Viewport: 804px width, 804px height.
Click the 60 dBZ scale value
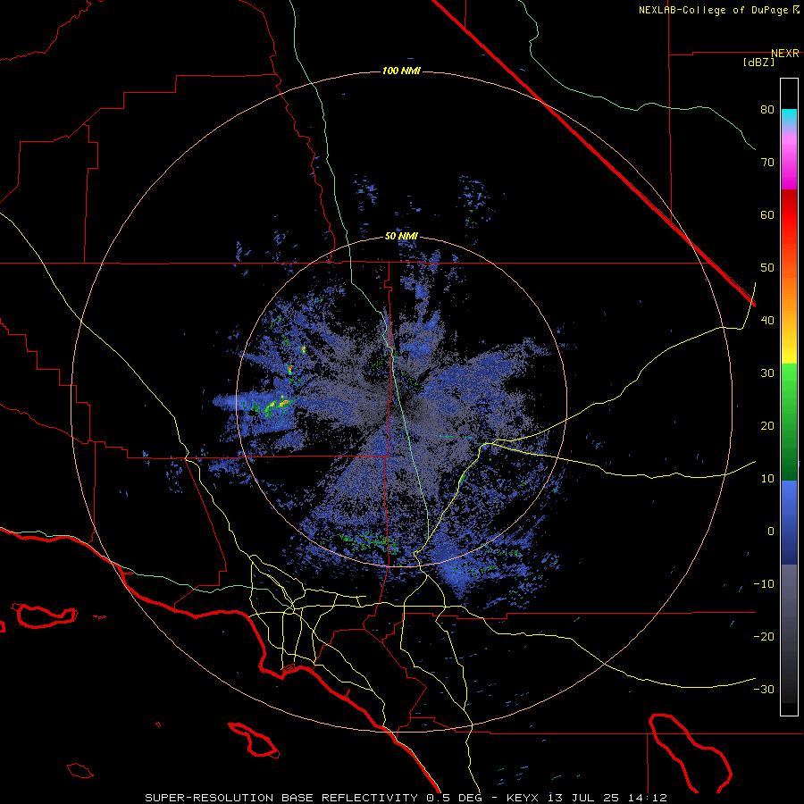[767, 215]
